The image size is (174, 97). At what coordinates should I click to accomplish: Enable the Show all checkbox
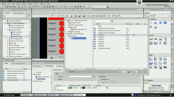[68, 72]
